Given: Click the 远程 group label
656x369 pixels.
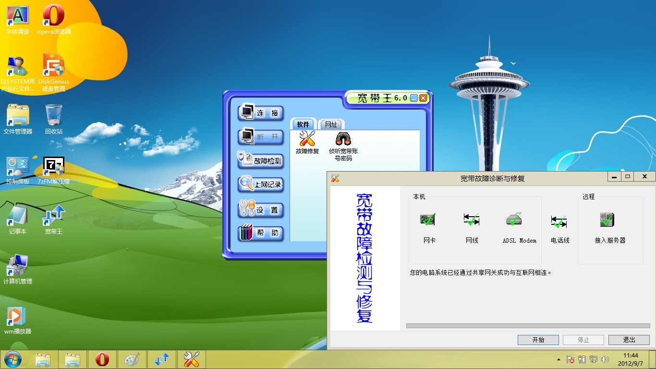Looking at the screenshot, I should pyautogui.click(x=589, y=197).
